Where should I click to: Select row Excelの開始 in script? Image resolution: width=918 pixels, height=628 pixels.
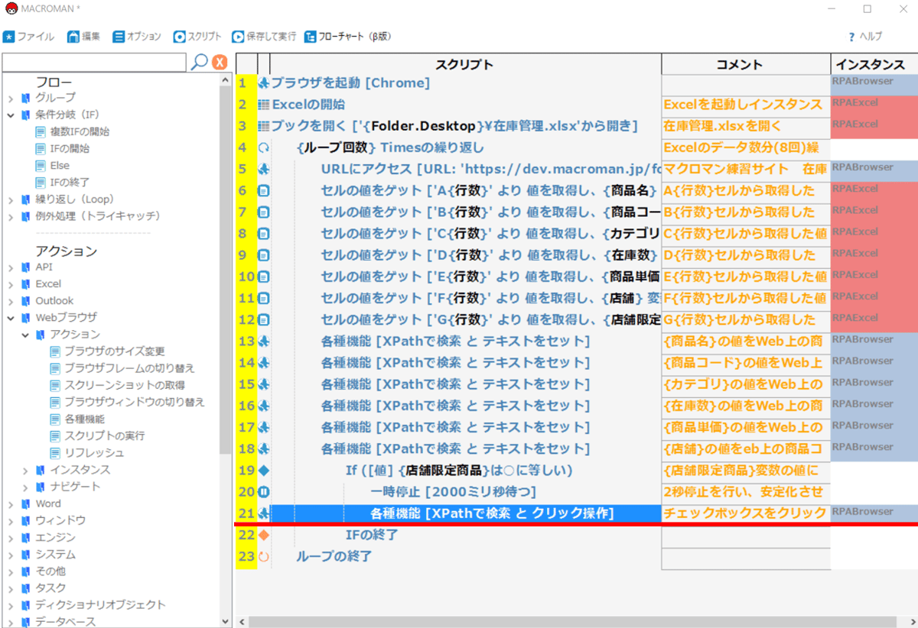(x=466, y=105)
